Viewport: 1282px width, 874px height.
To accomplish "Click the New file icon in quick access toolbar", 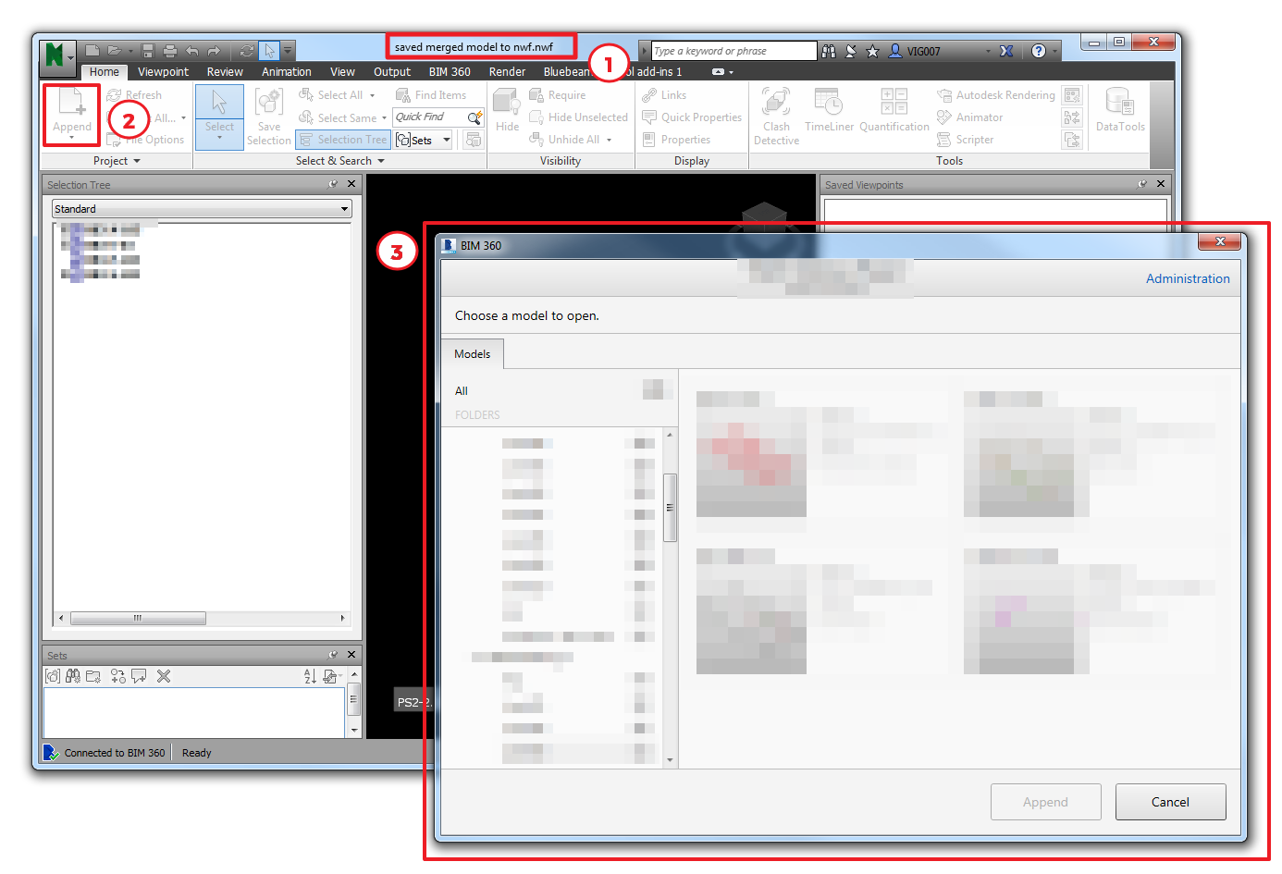I will pyautogui.click(x=92, y=51).
